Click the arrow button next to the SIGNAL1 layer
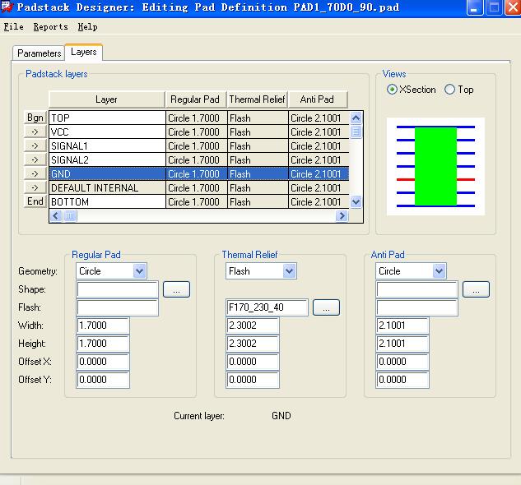 click(x=35, y=146)
